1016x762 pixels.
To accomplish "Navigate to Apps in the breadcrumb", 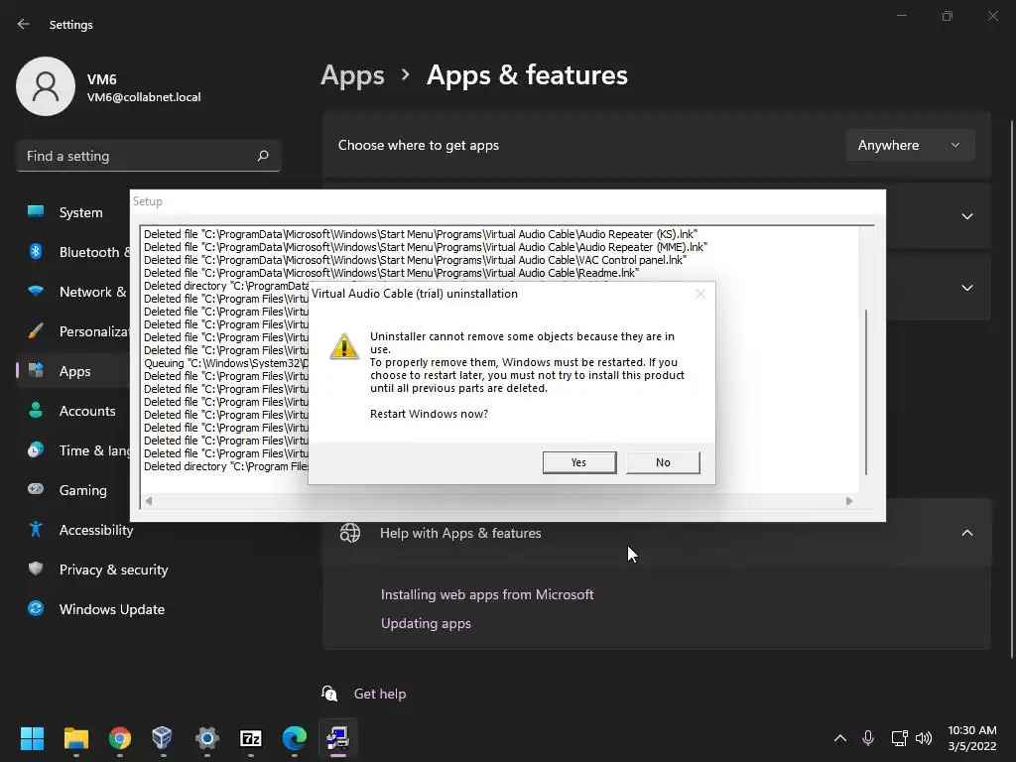I will pos(352,75).
